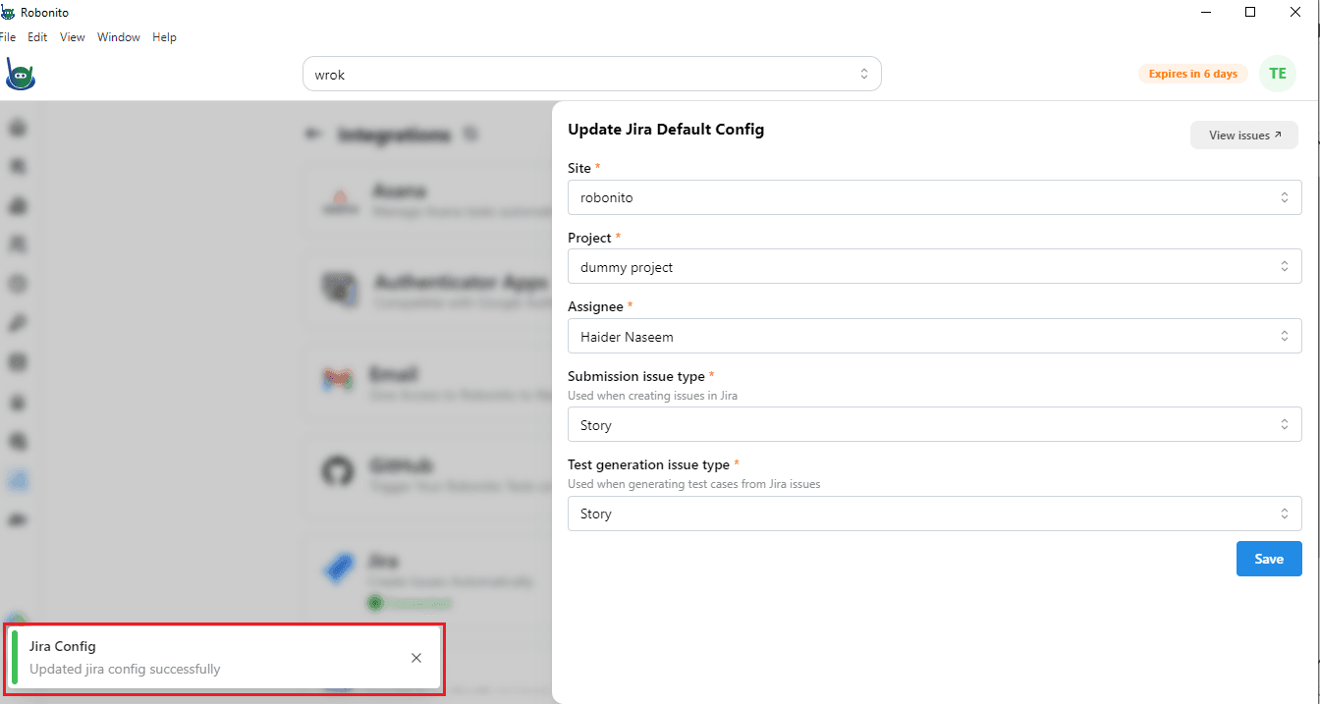This screenshot has height=704, width=1320.
Task: Click the View issues button
Action: click(1244, 135)
